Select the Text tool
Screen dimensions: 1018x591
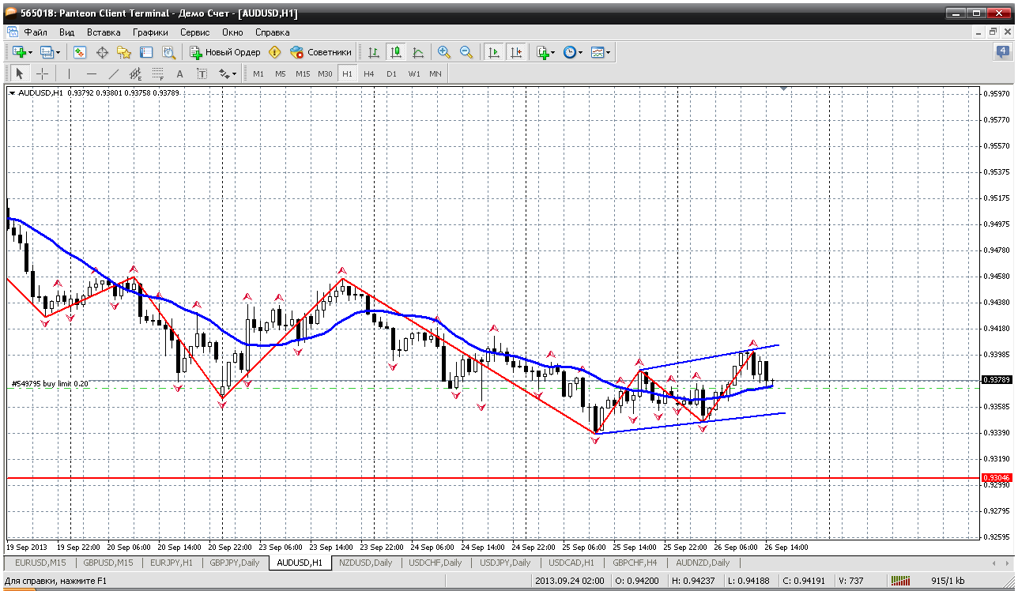point(179,73)
